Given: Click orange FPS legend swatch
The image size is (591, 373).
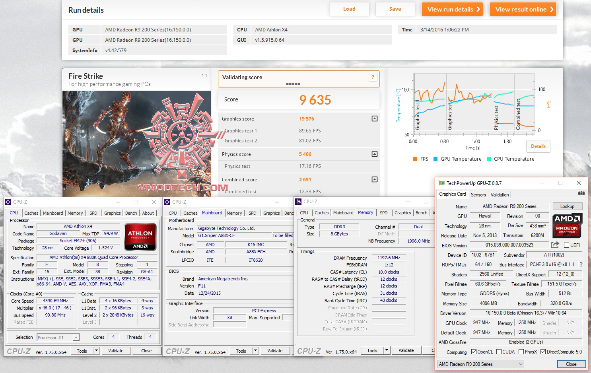Looking at the screenshot, I should (x=415, y=159).
